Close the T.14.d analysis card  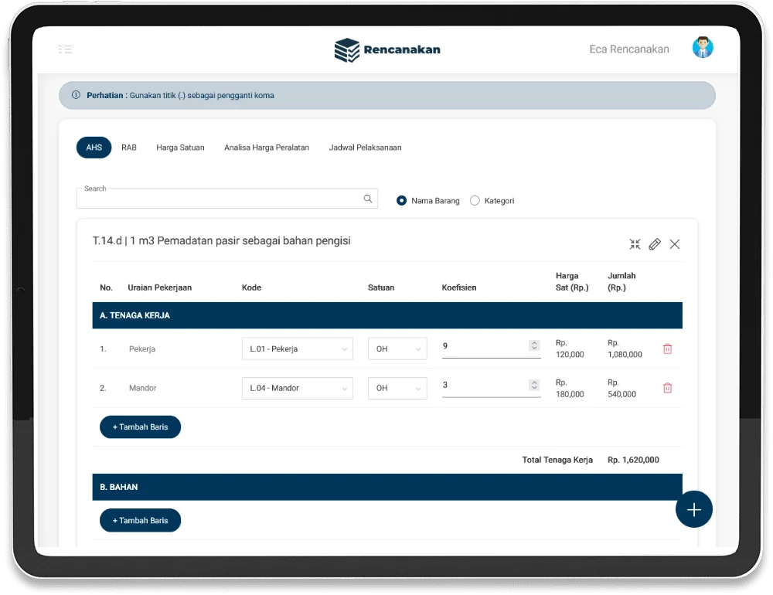pos(675,244)
